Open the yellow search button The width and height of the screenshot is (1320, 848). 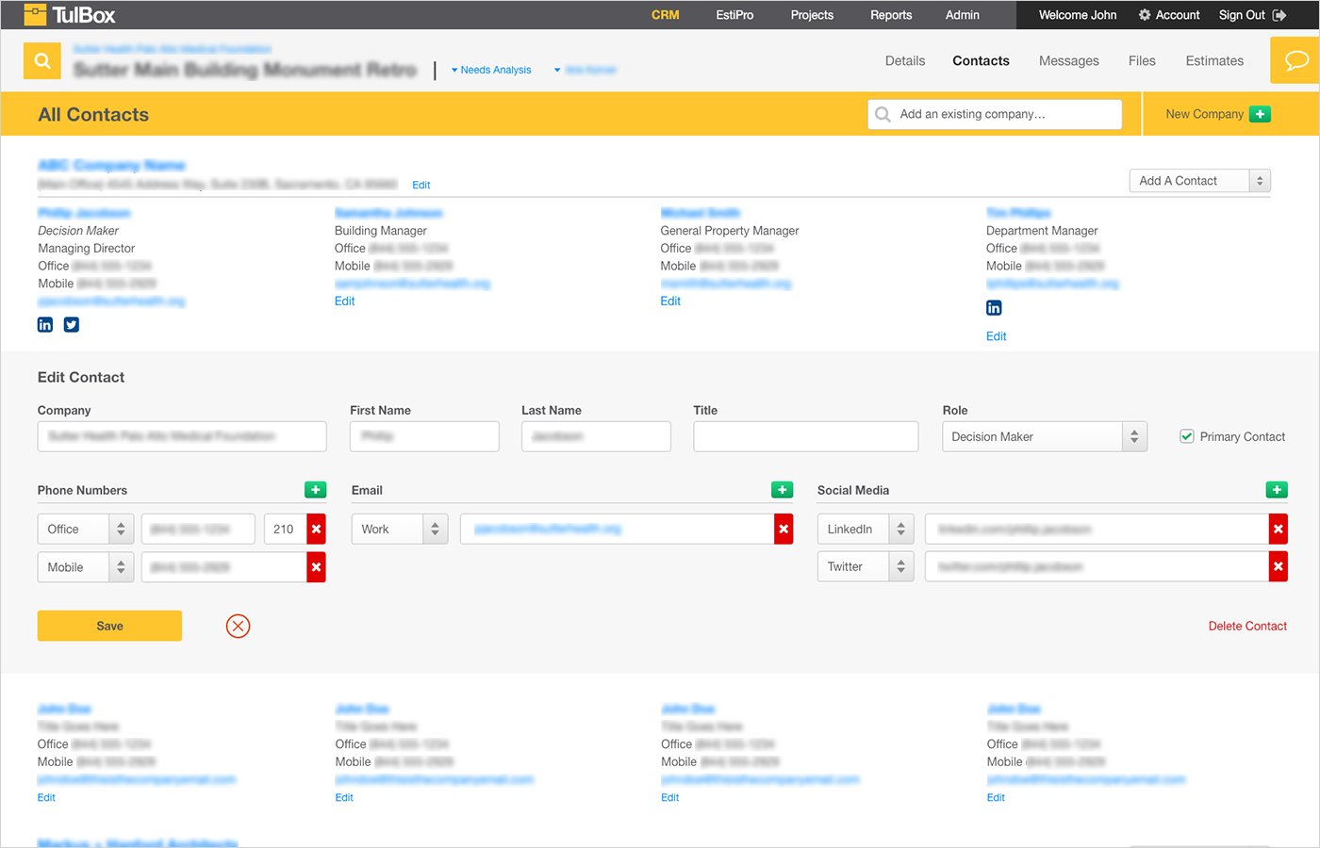[42, 61]
